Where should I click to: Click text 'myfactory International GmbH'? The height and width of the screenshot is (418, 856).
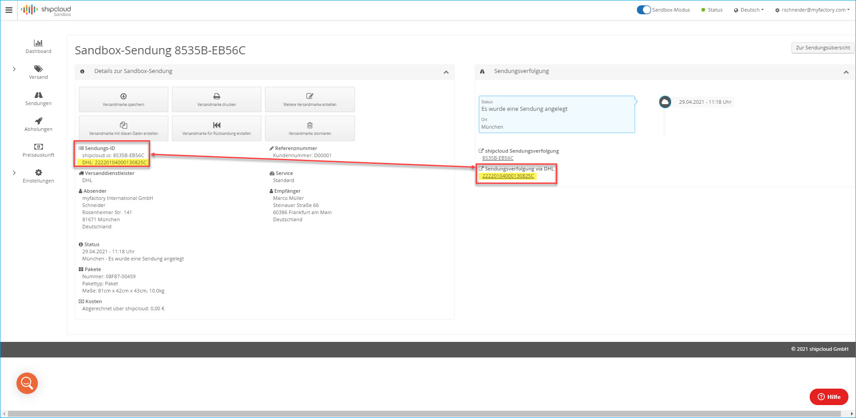[x=118, y=198]
